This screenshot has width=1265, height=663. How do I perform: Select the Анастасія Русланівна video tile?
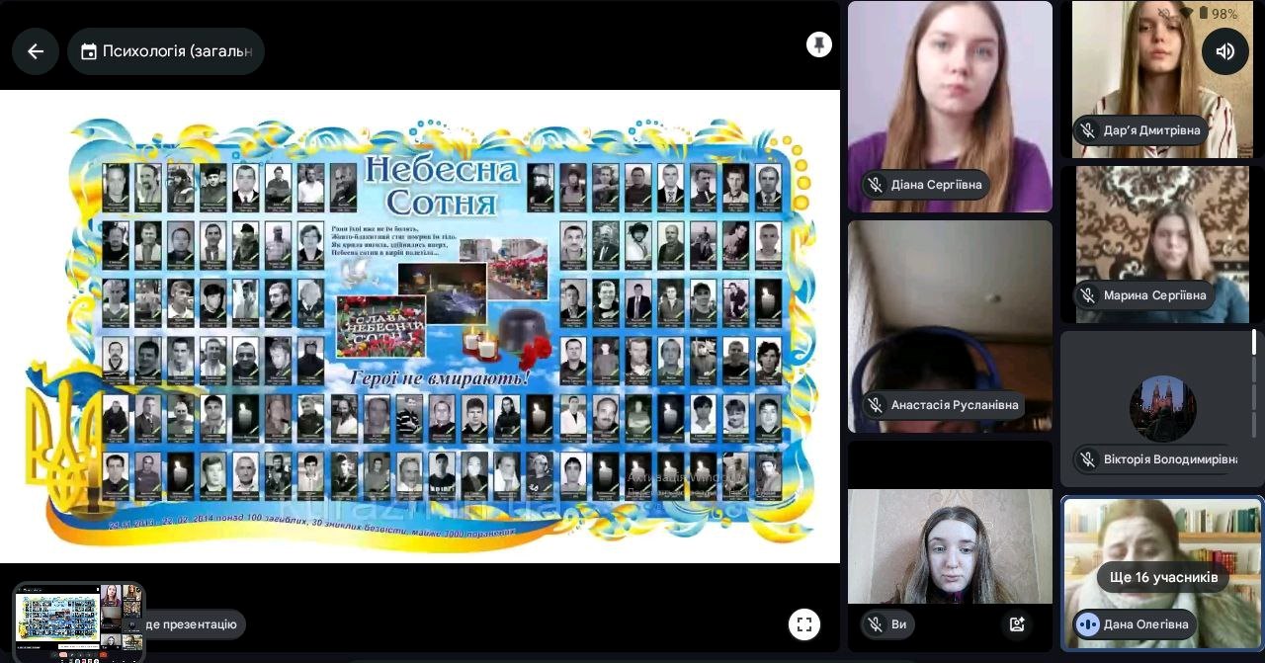click(x=950, y=326)
